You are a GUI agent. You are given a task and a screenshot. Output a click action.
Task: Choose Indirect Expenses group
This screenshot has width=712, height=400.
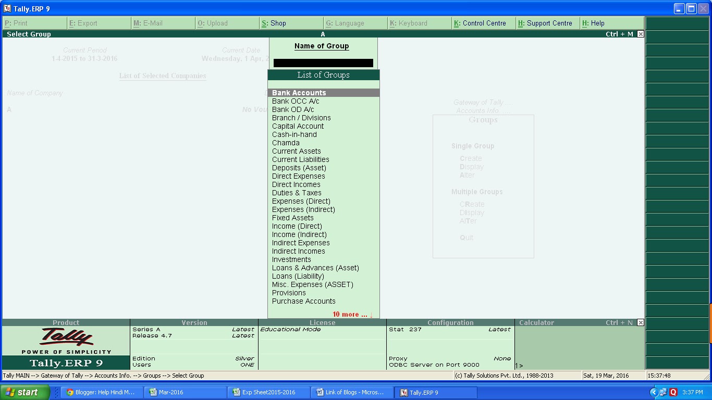click(324, 243)
